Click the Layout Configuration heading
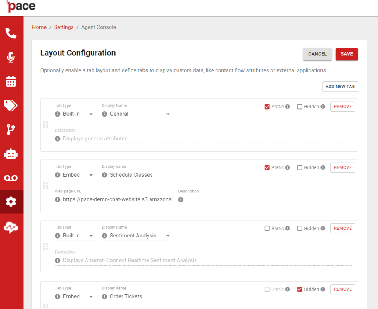This screenshot has height=309, width=378. point(78,53)
